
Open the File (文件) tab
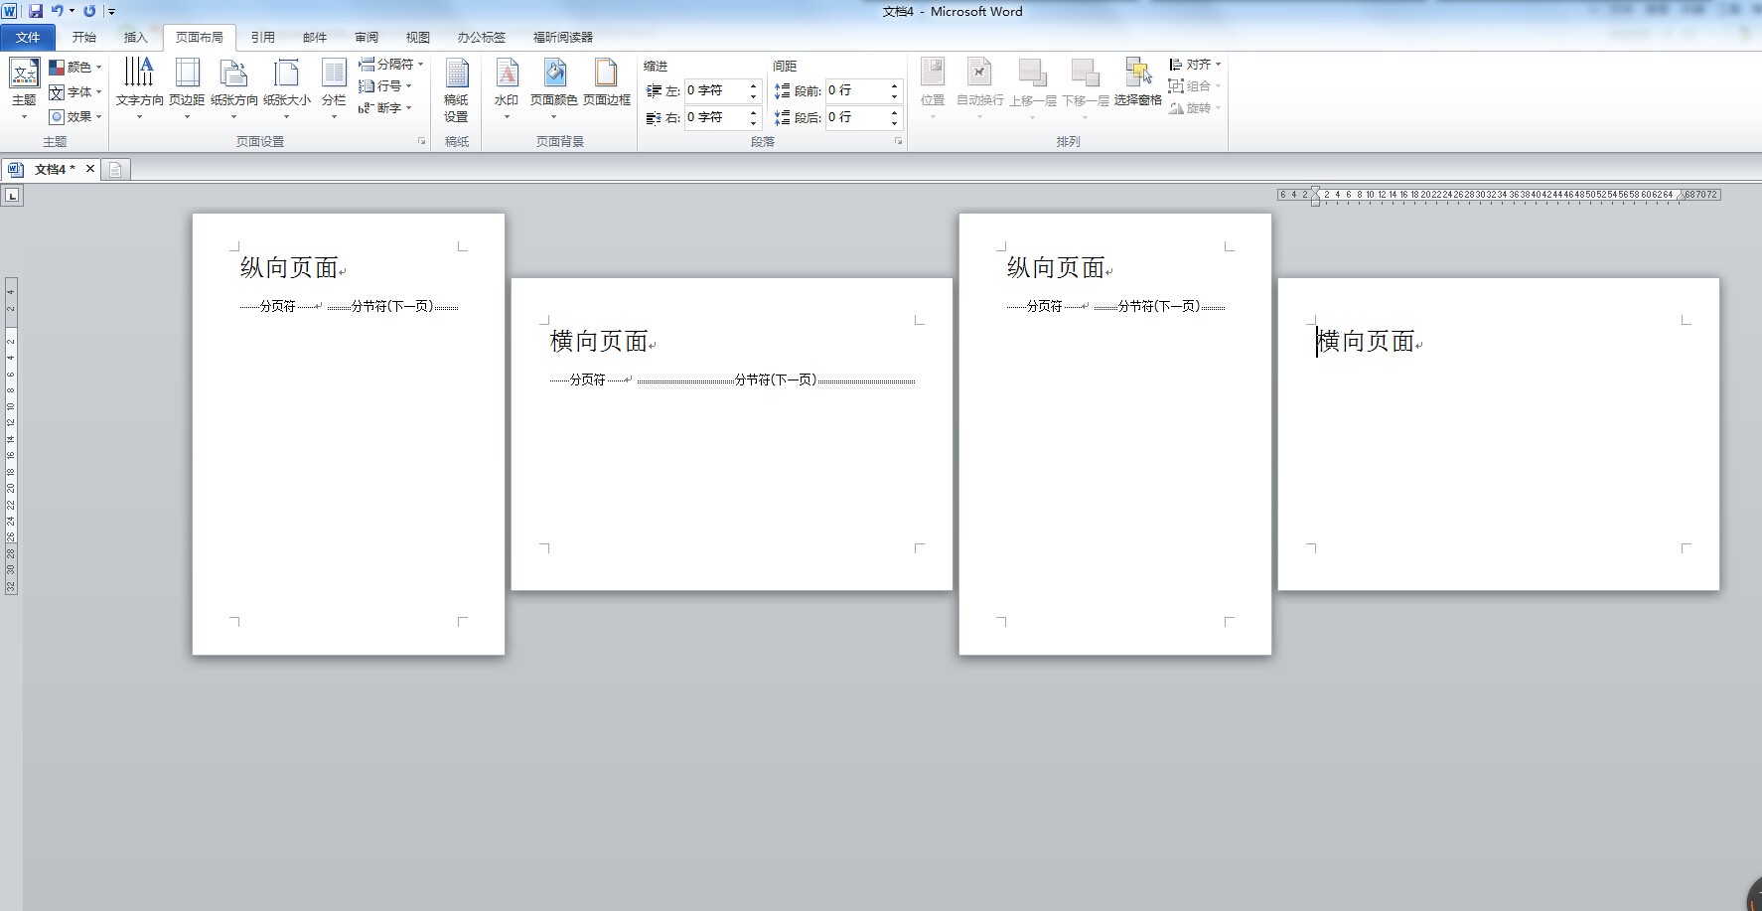point(28,37)
